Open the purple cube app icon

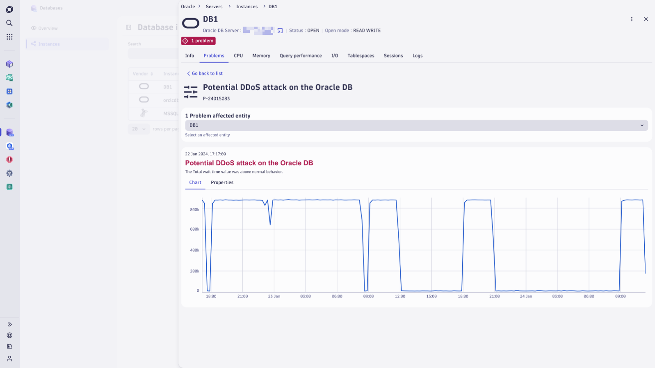tap(9, 64)
